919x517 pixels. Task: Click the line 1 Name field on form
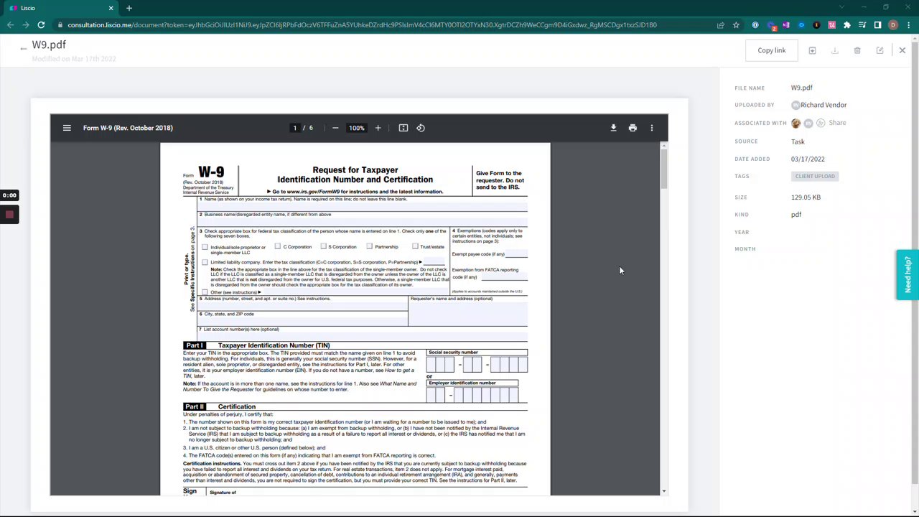point(363,206)
